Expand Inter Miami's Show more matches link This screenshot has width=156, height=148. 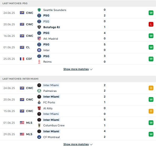click(x=76, y=144)
